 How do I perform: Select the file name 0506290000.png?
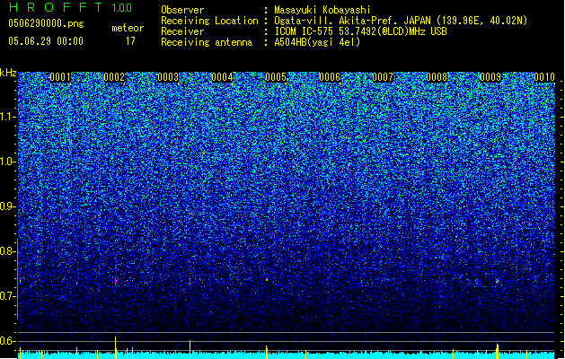pyautogui.click(x=46, y=24)
